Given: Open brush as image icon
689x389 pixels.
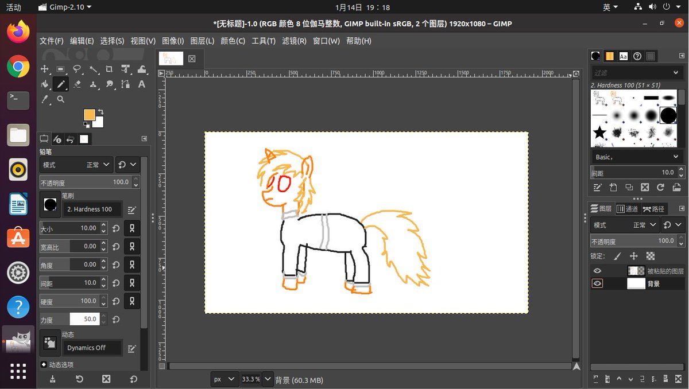Looking at the screenshot, I should (x=676, y=187).
